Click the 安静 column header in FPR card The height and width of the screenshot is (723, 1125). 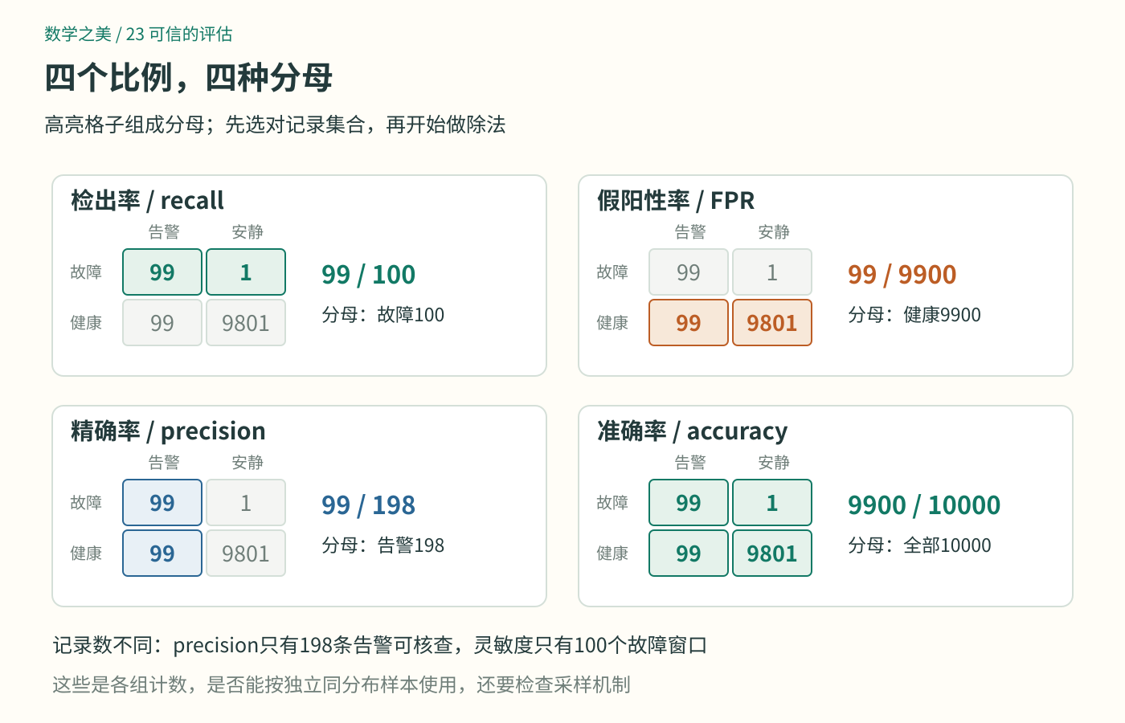774,232
